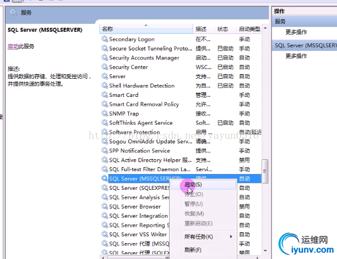Click gear icon beside Shell Hardware Detection
The width and height of the screenshot is (337, 259).
104,86
